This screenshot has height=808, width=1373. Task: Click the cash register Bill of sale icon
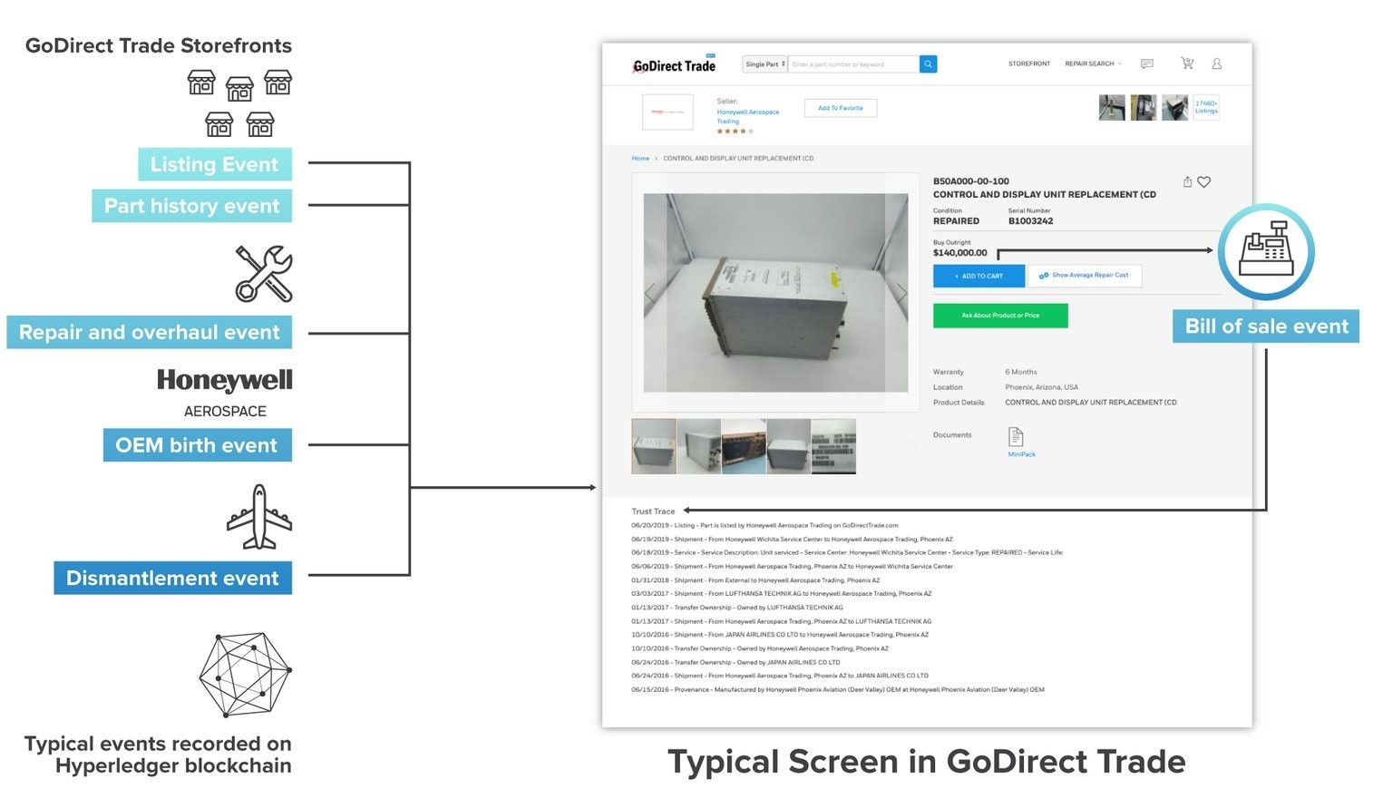[1265, 252]
